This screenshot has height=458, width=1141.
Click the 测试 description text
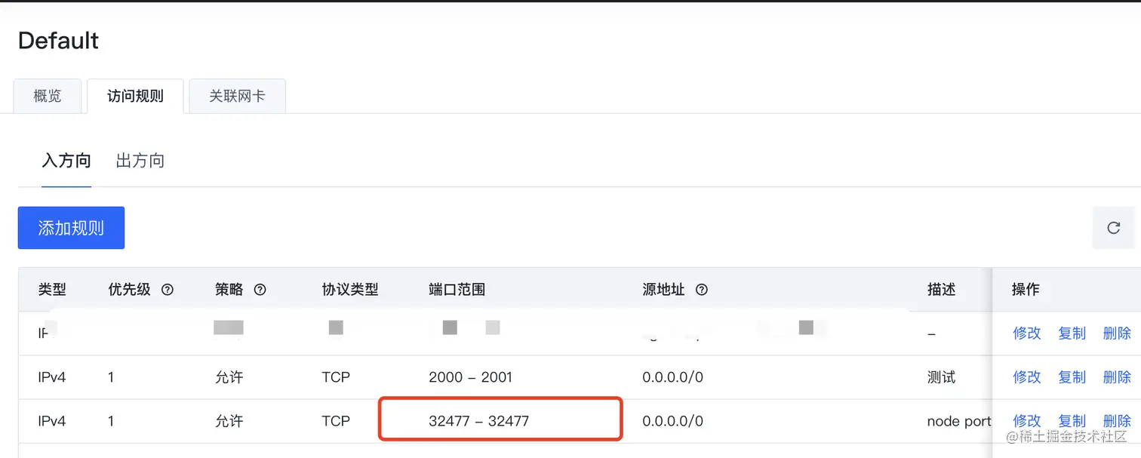click(x=941, y=377)
